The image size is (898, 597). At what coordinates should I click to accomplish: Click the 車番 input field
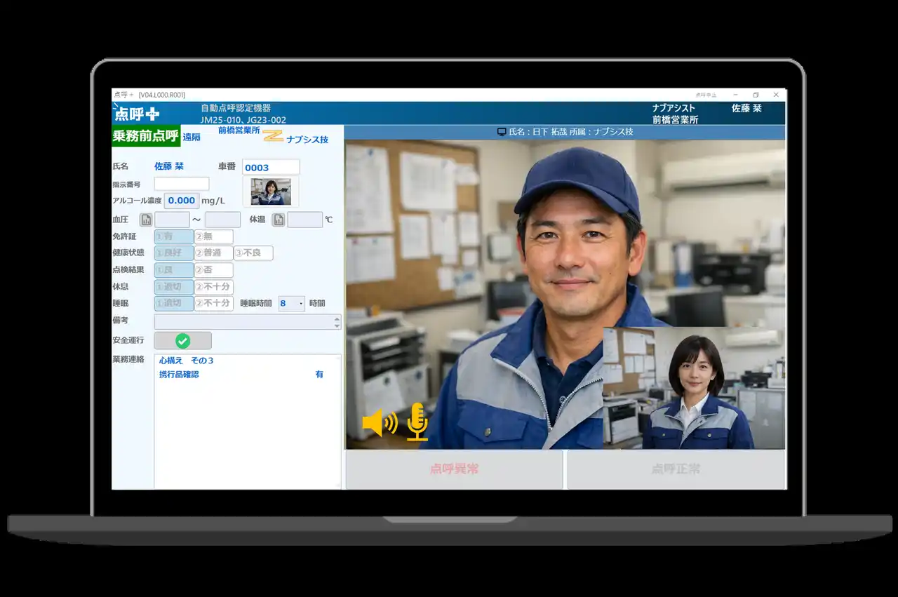point(270,168)
